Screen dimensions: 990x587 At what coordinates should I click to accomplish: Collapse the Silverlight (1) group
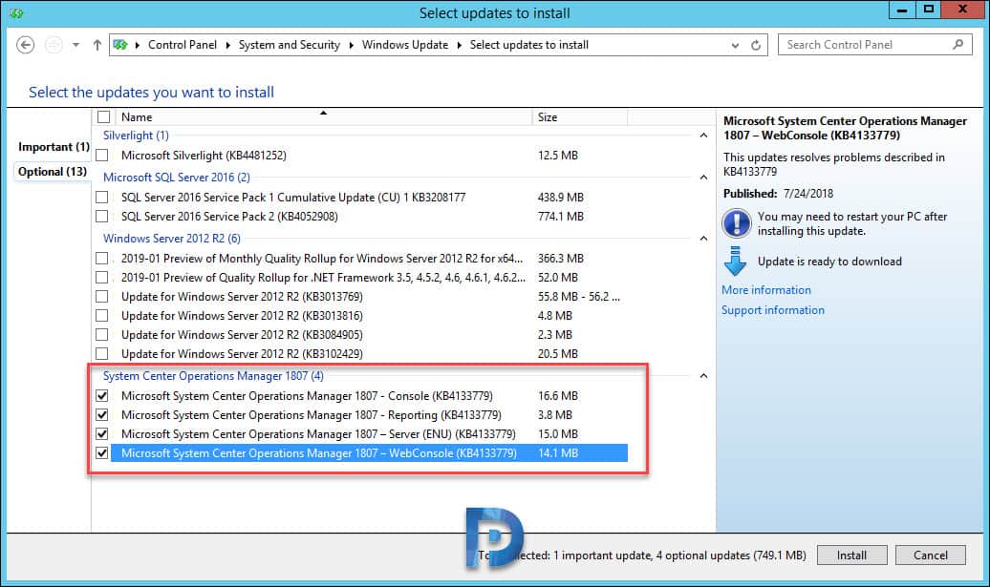[703, 136]
